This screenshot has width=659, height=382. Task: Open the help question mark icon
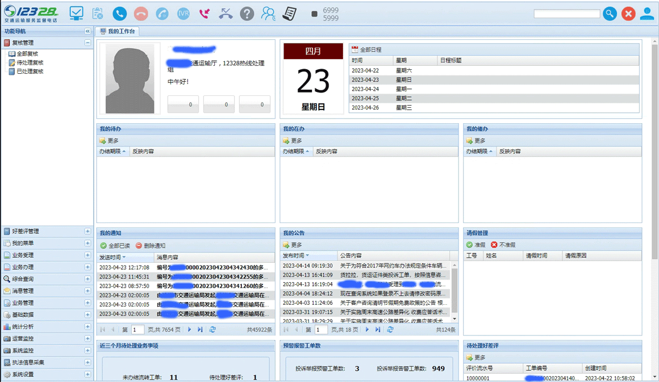[x=247, y=13]
